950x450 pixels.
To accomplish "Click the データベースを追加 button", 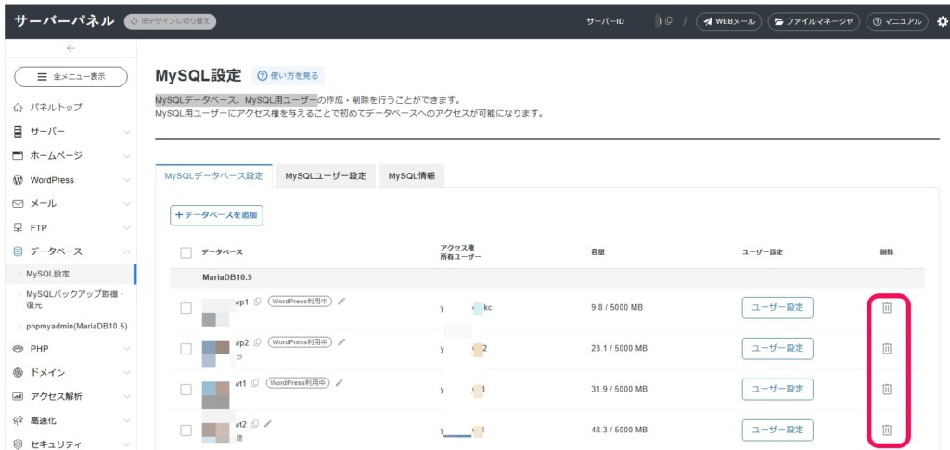I will click(216, 215).
